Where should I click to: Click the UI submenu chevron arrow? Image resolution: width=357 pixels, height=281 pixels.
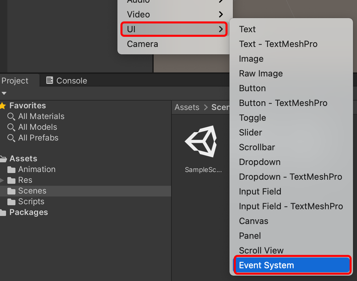220,29
